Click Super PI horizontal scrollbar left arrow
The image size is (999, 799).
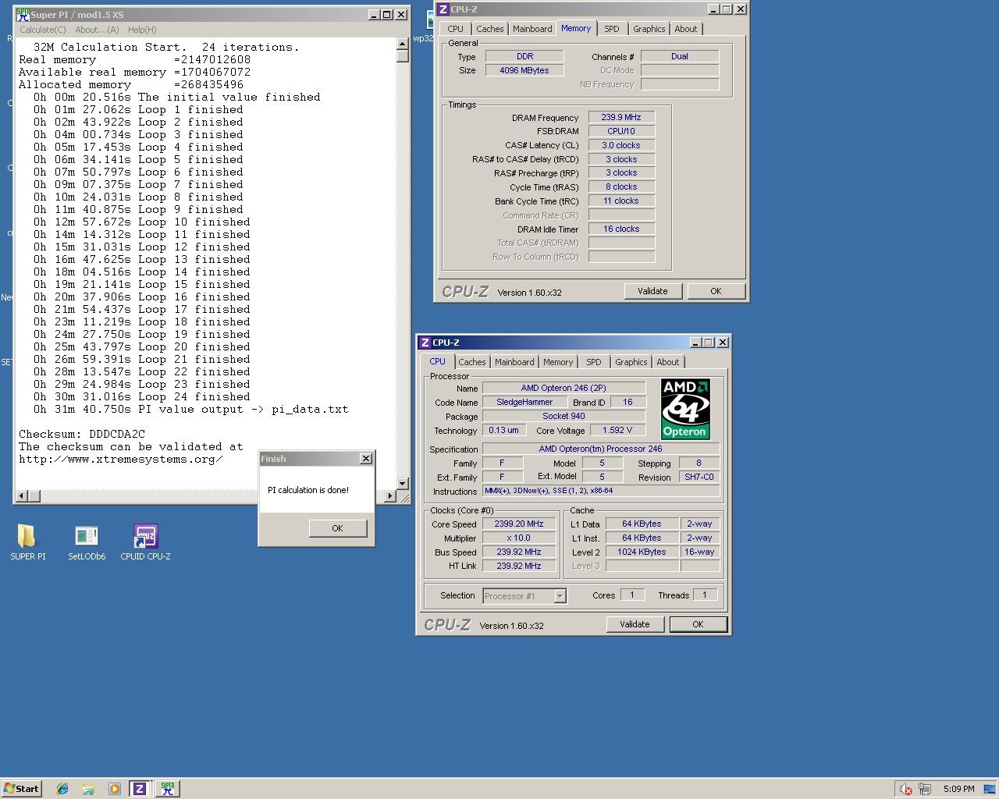point(22,495)
